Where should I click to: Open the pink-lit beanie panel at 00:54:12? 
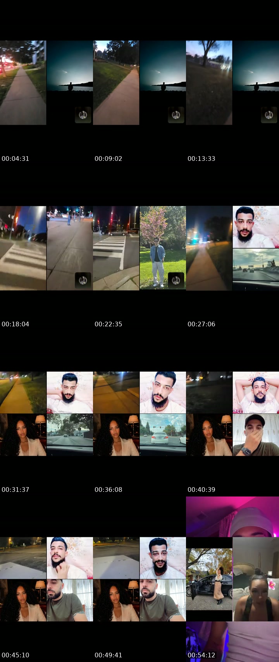[x=232, y=517]
